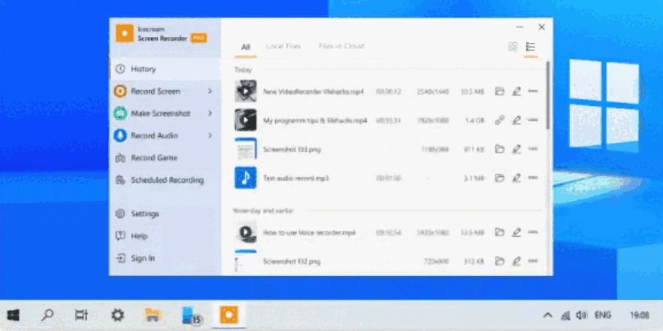Click Sign In in the sidebar

click(x=165, y=258)
